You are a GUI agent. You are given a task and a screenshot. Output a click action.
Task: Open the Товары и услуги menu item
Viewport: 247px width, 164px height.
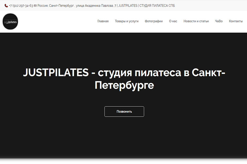click(127, 21)
